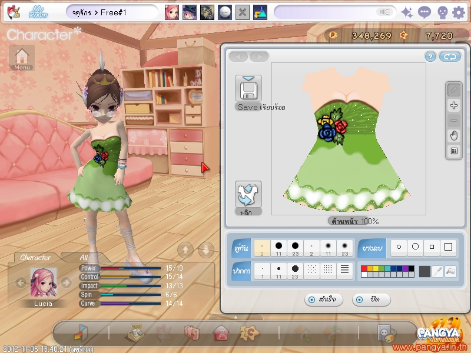Viewport: 471px width, 353px height.
Task: Select the hard size 23 brush
Action: [x=296, y=248]
